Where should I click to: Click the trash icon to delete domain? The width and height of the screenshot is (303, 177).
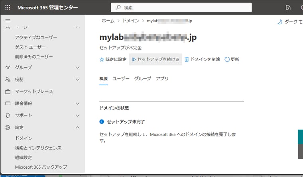point(187,59)
